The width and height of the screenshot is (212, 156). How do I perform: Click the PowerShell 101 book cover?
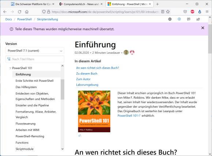94,111
